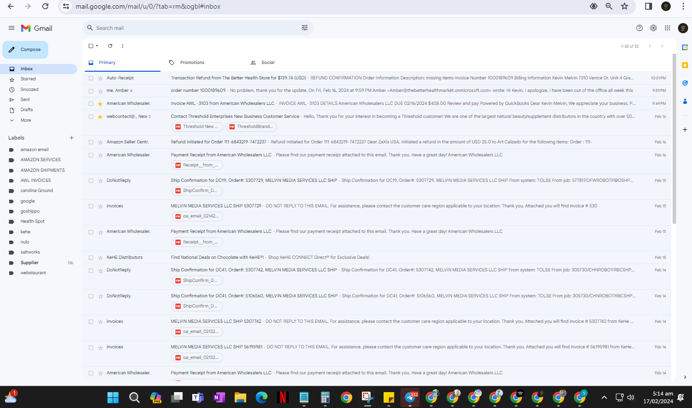Unstar the Invoice AWL-3103 email
Screen dimensions: 692x408
click(x=100, y=103)
